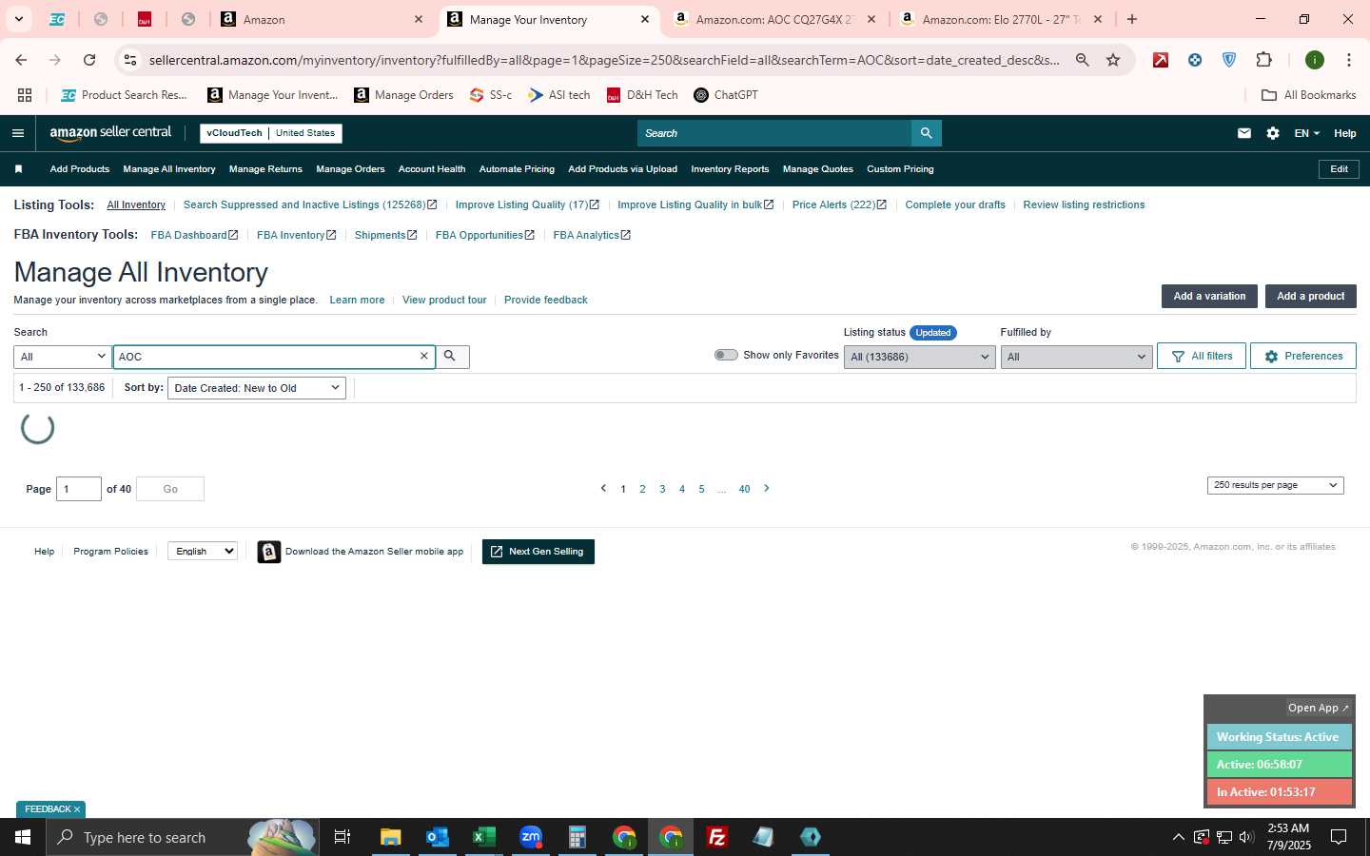1370x856 pixels.
Task: Submit inventory search with magnifier button
Action: click(x=452, y=357)
